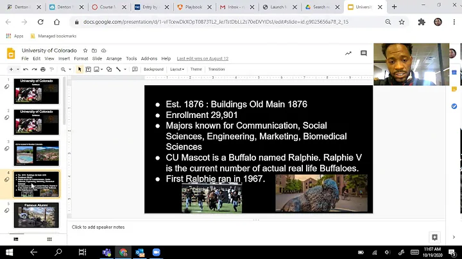Image resolution: width=462 pixels, height=259 pixels.
Task: Add a new slide with the plus button
Action: (11, 69)
